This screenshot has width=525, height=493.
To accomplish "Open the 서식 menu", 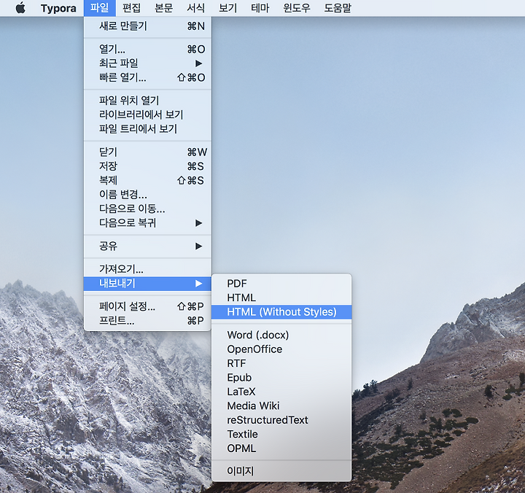I will pyautogui.click(x=195, y=8).
